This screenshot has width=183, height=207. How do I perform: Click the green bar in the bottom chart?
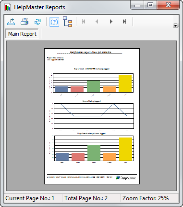click(x=94, y=153)
